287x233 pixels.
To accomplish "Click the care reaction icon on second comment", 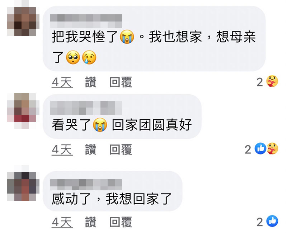I will (x=273, y=148).
